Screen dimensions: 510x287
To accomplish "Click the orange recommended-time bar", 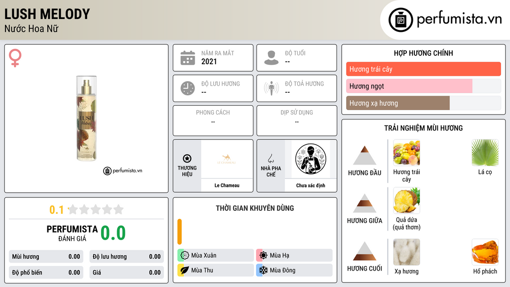I will pyautogui.click(x=179, y=232).
